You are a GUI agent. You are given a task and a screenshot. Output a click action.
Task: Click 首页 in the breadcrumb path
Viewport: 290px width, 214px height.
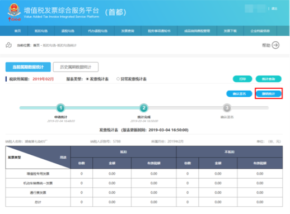[x=36, y=45]
